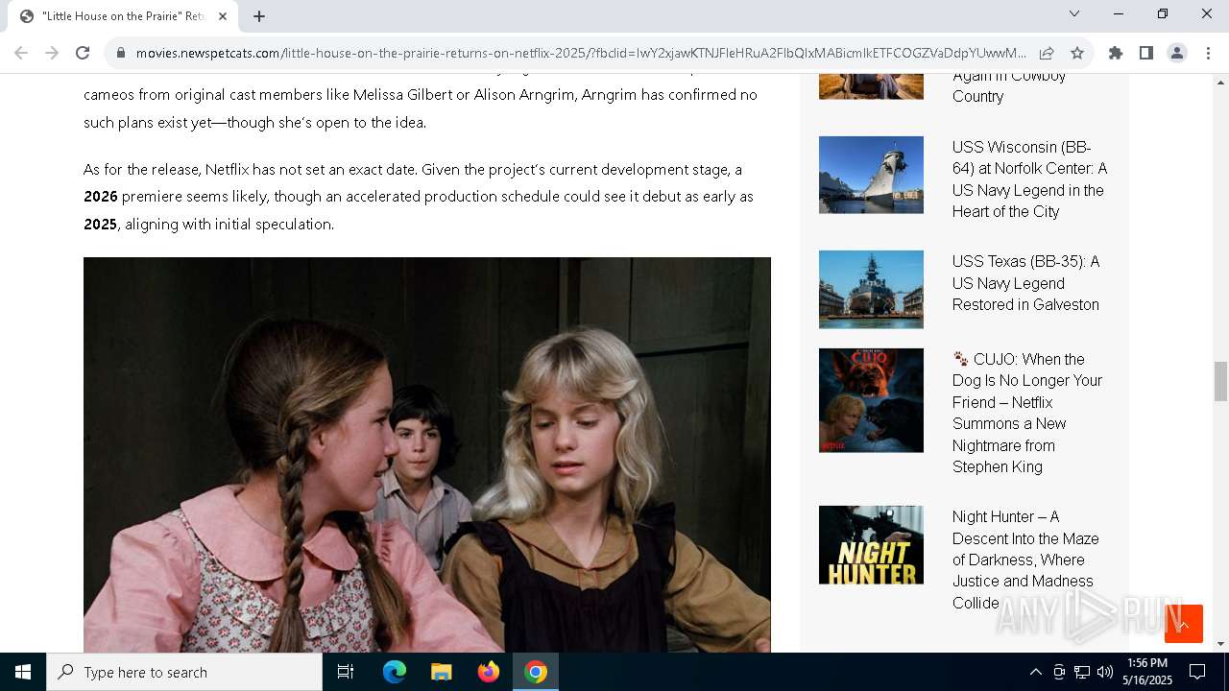Launch Firefox from the taskbar
1229x691 pixels.
click(489, 672)
